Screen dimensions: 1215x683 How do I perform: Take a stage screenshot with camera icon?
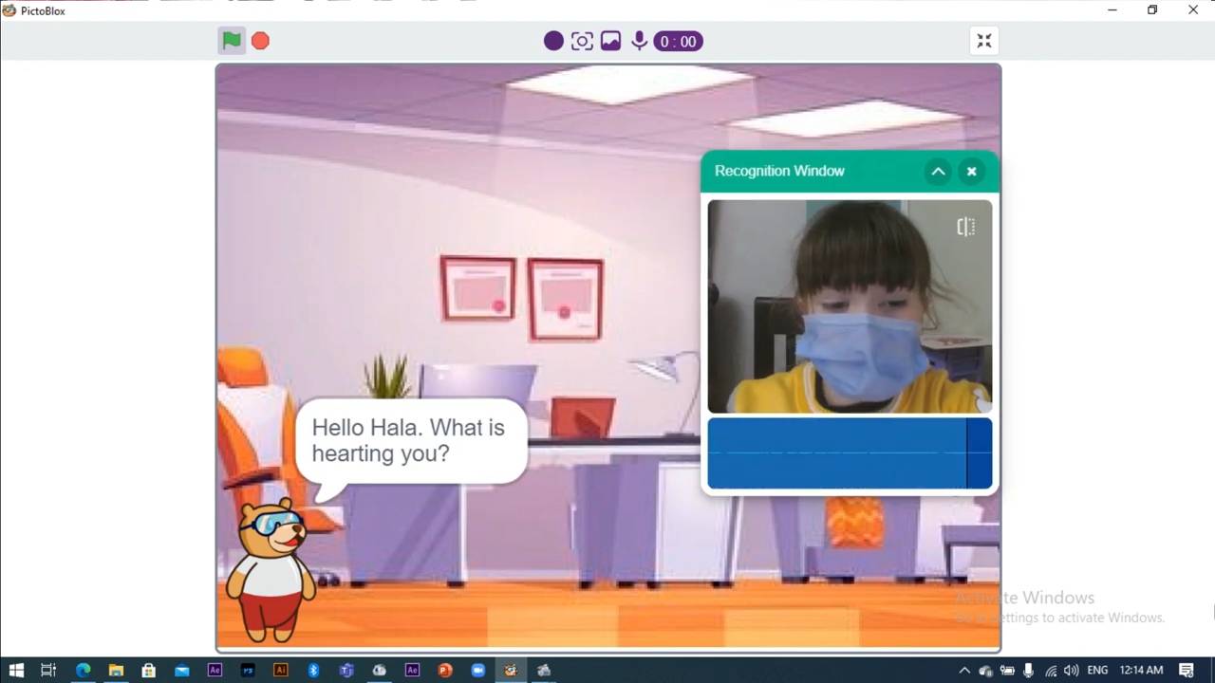click(x=582, y=41)
